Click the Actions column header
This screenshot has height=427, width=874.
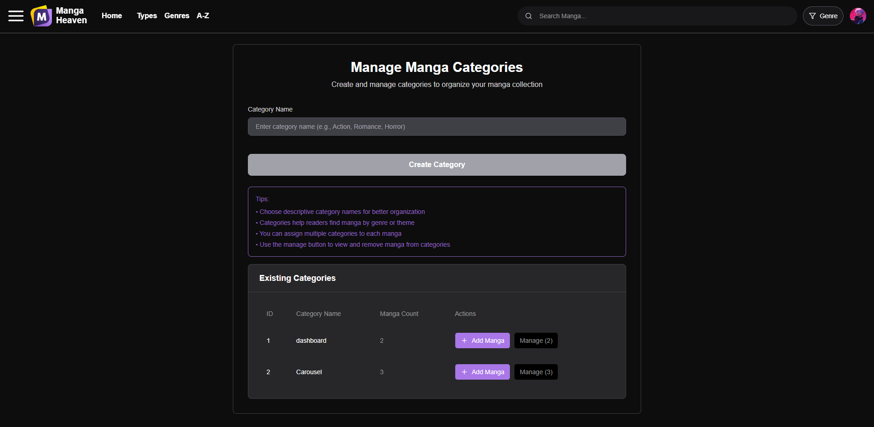pyautogui.click(x=465, y=314)
